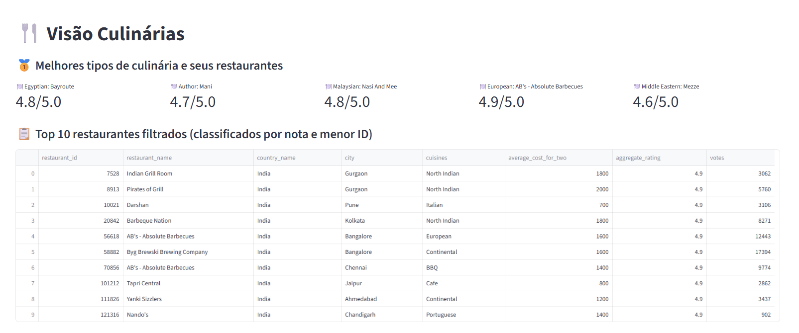Click European: AB's - Absolute Barbecues label
The height and width of the screenshot is (333, 799).
pyautogui.click(x=535, y=86)
